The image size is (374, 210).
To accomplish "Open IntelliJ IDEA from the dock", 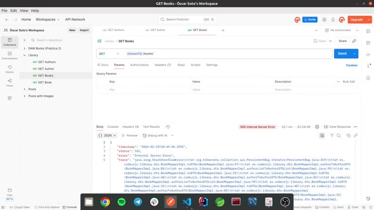I will pos(203,202).
